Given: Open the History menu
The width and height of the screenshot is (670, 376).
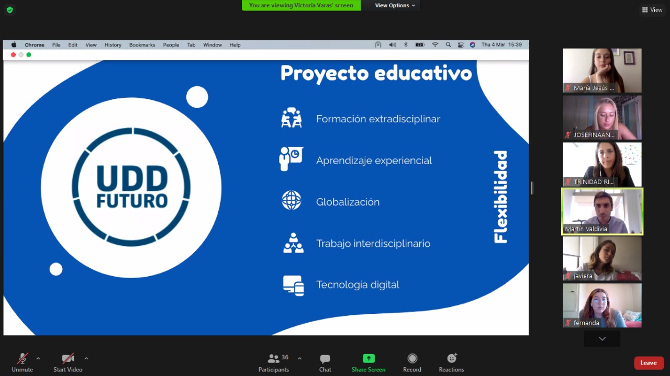Looking at the screenshot, I should (113, 45).
